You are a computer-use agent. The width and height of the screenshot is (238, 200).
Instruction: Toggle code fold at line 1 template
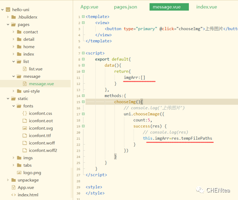(84, 17)
